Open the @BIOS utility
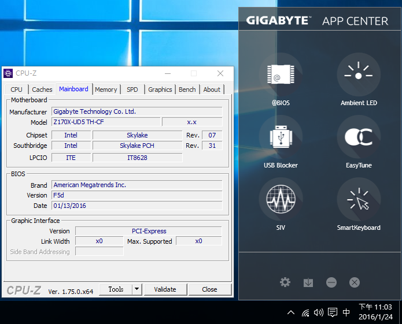Viewport: 402px width, 324px height. click(281, 75)
